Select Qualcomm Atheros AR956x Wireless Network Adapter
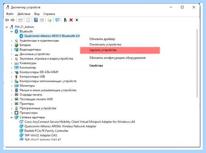Image resolution: width=206 pixels, height=153 pixels. tap(60, 126)
